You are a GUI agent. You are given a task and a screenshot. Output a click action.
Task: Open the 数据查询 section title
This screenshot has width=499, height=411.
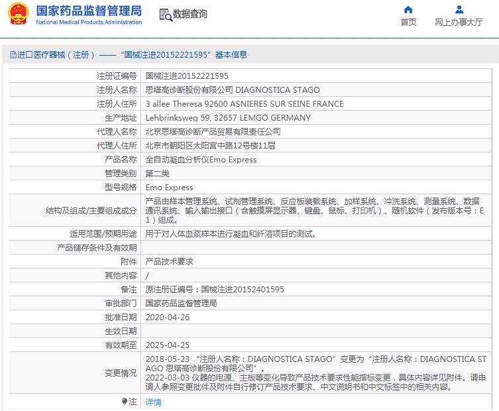tap(190, 14)
